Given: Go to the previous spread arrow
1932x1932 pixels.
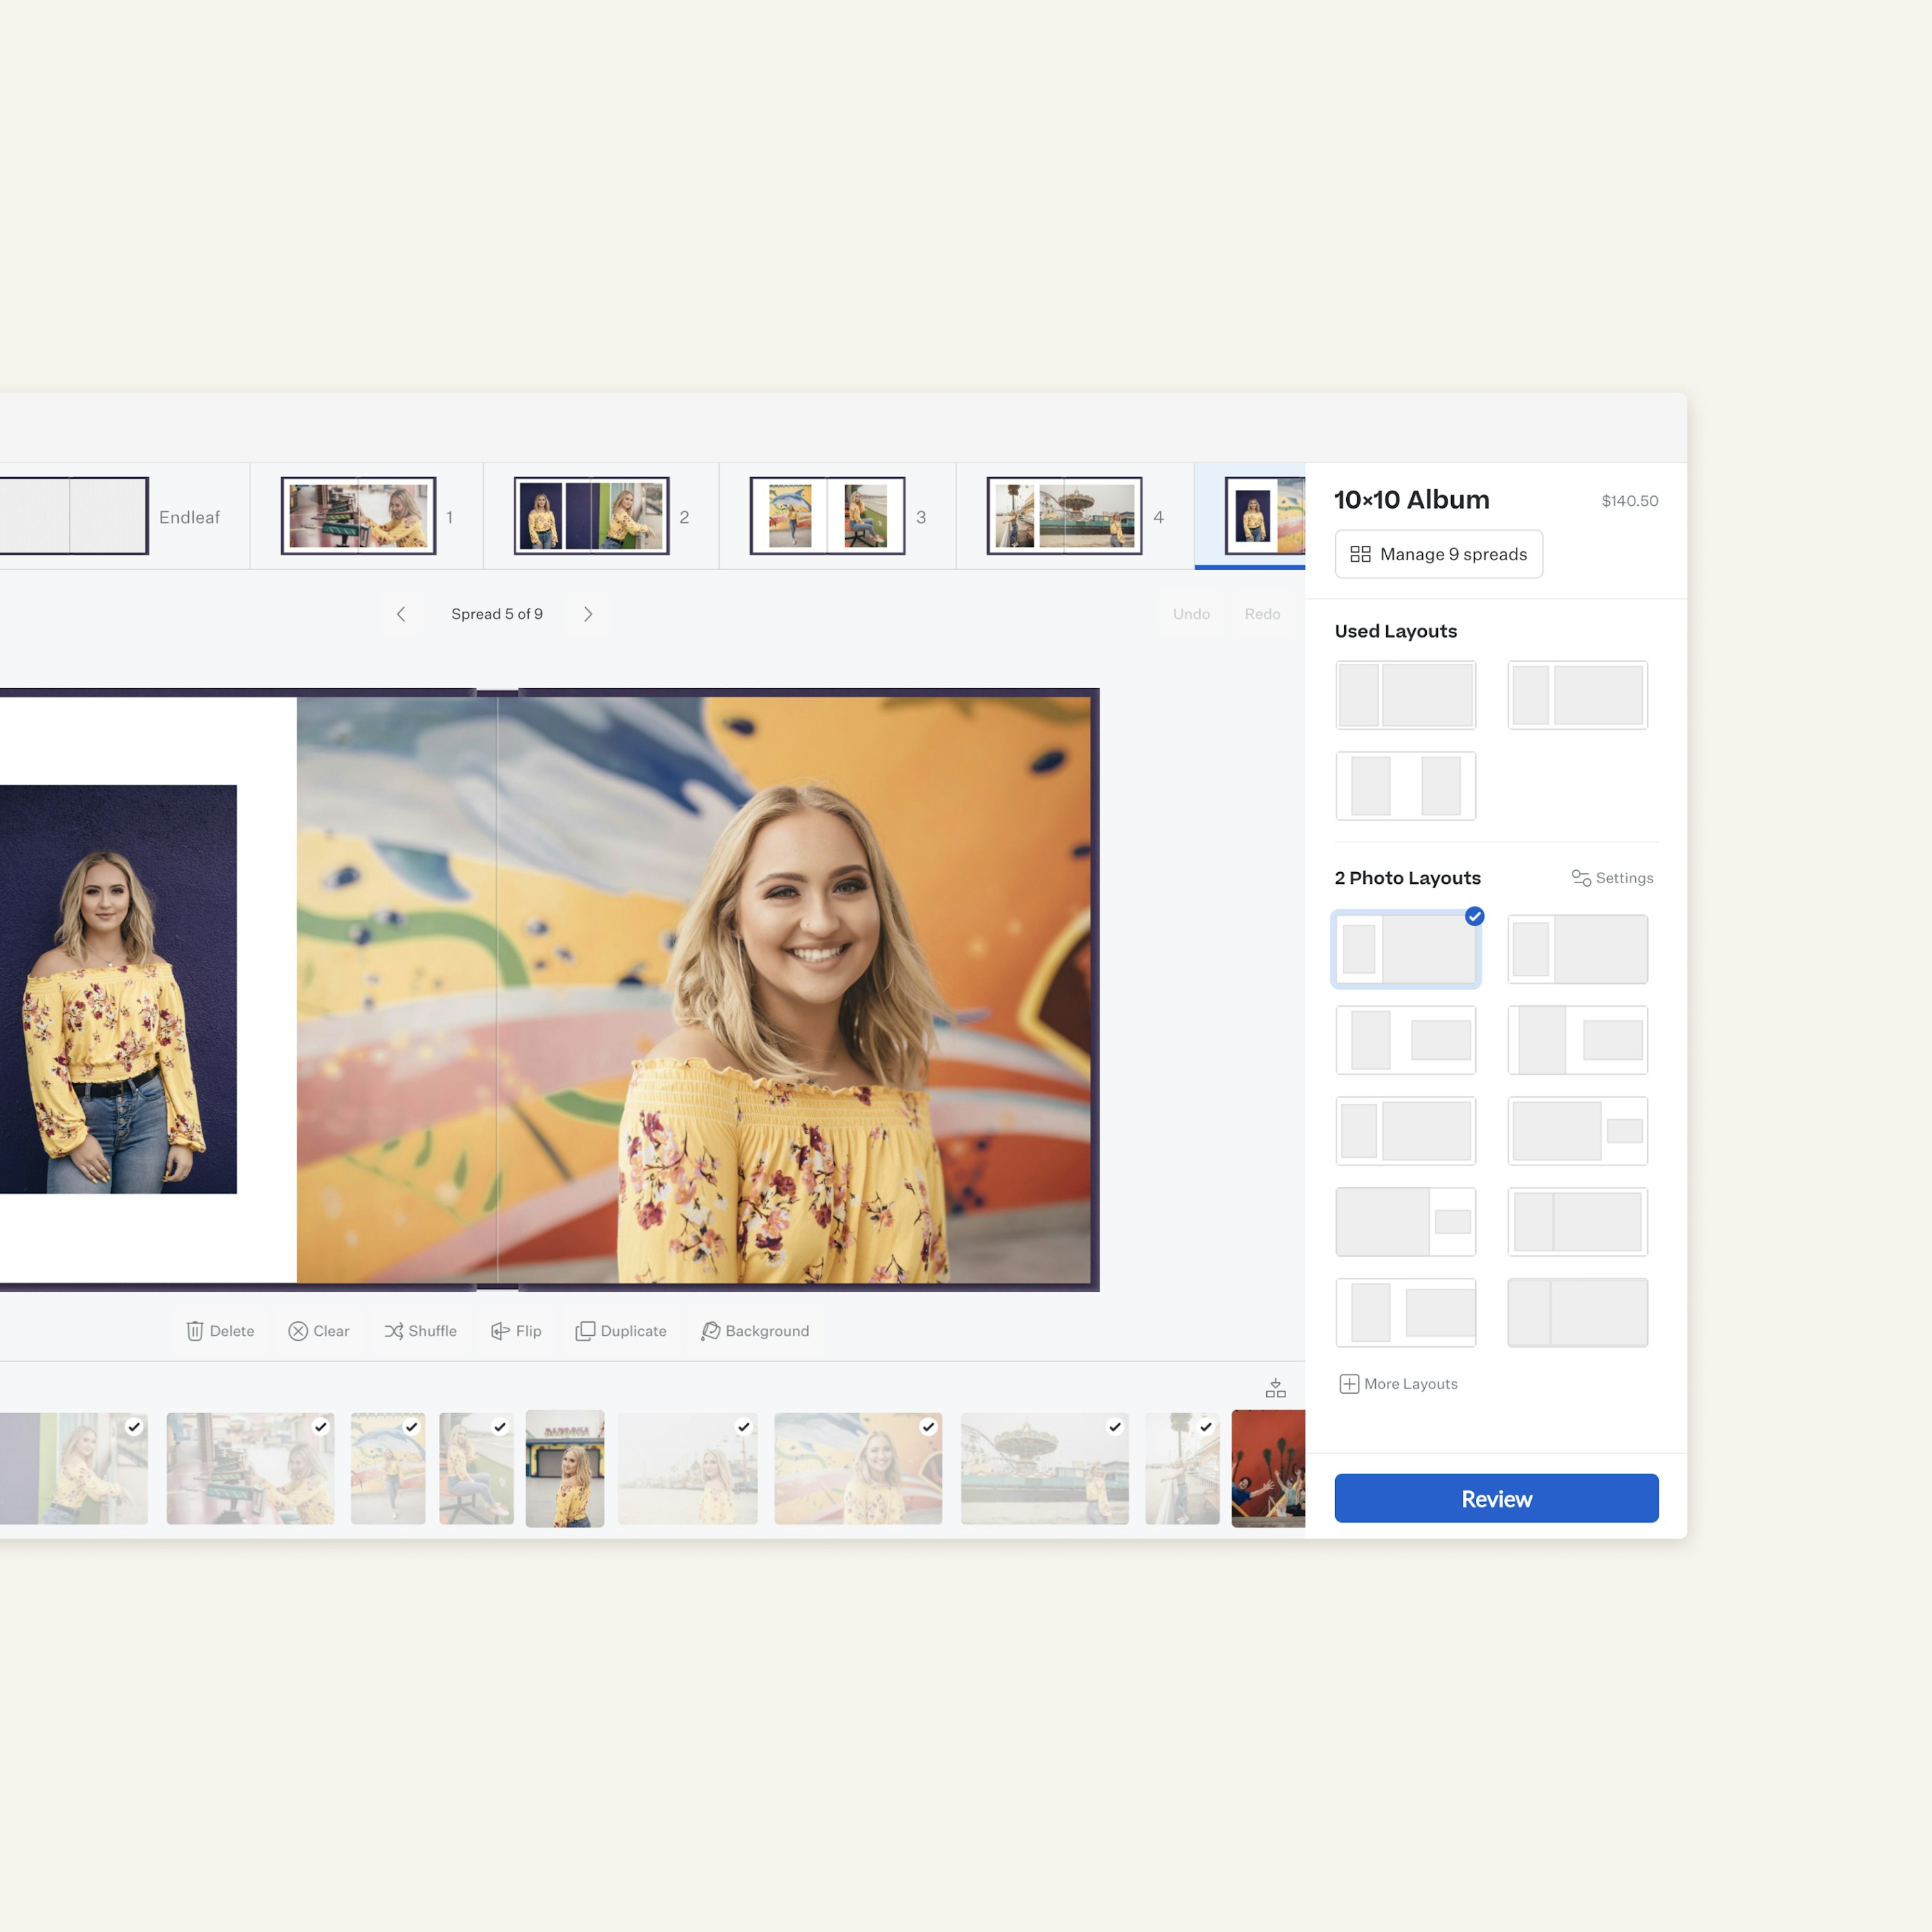Looking at the screenshot, I should point(401,614).
